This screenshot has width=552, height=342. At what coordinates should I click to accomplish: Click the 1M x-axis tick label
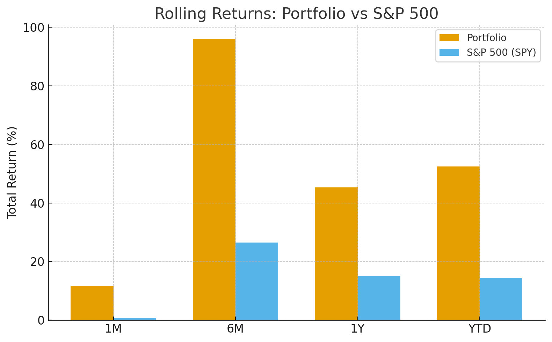(x=113, y=329)
